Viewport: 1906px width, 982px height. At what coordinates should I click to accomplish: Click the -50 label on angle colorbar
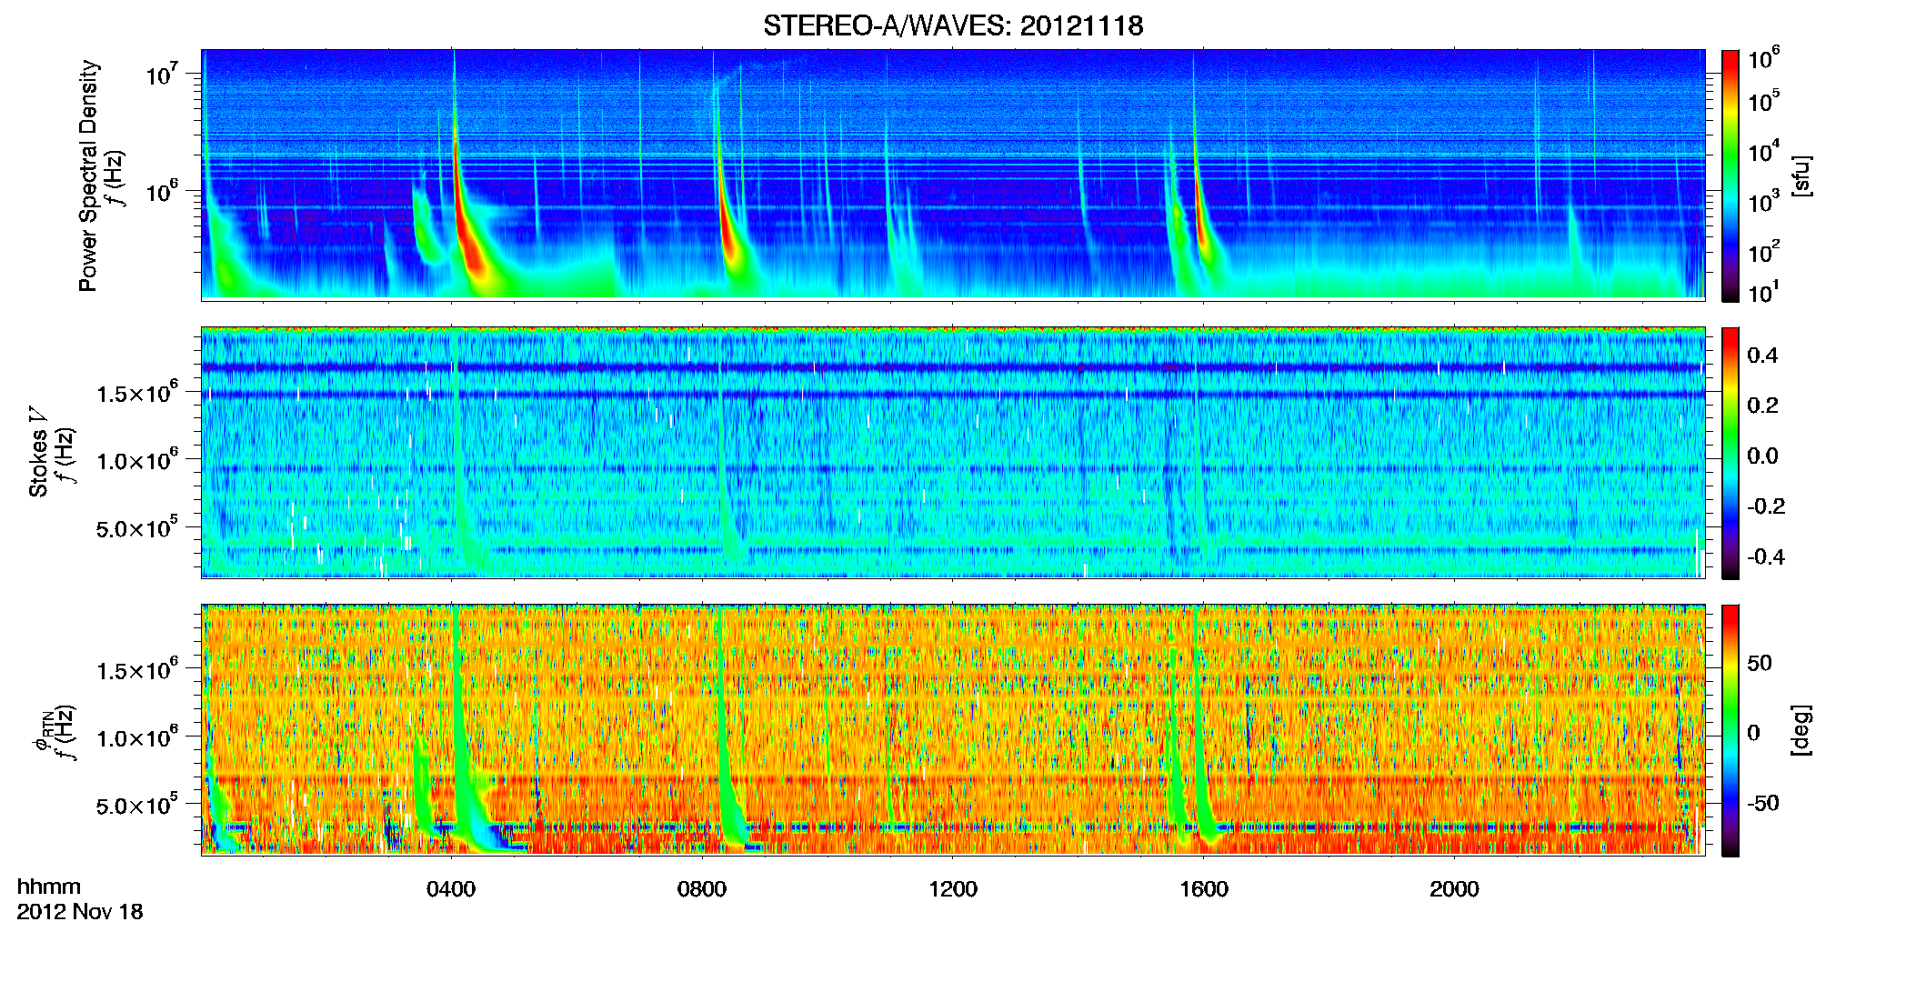pos(1762,803)
